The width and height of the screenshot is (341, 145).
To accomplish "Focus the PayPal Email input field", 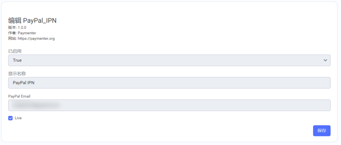I will pos(169,105).
